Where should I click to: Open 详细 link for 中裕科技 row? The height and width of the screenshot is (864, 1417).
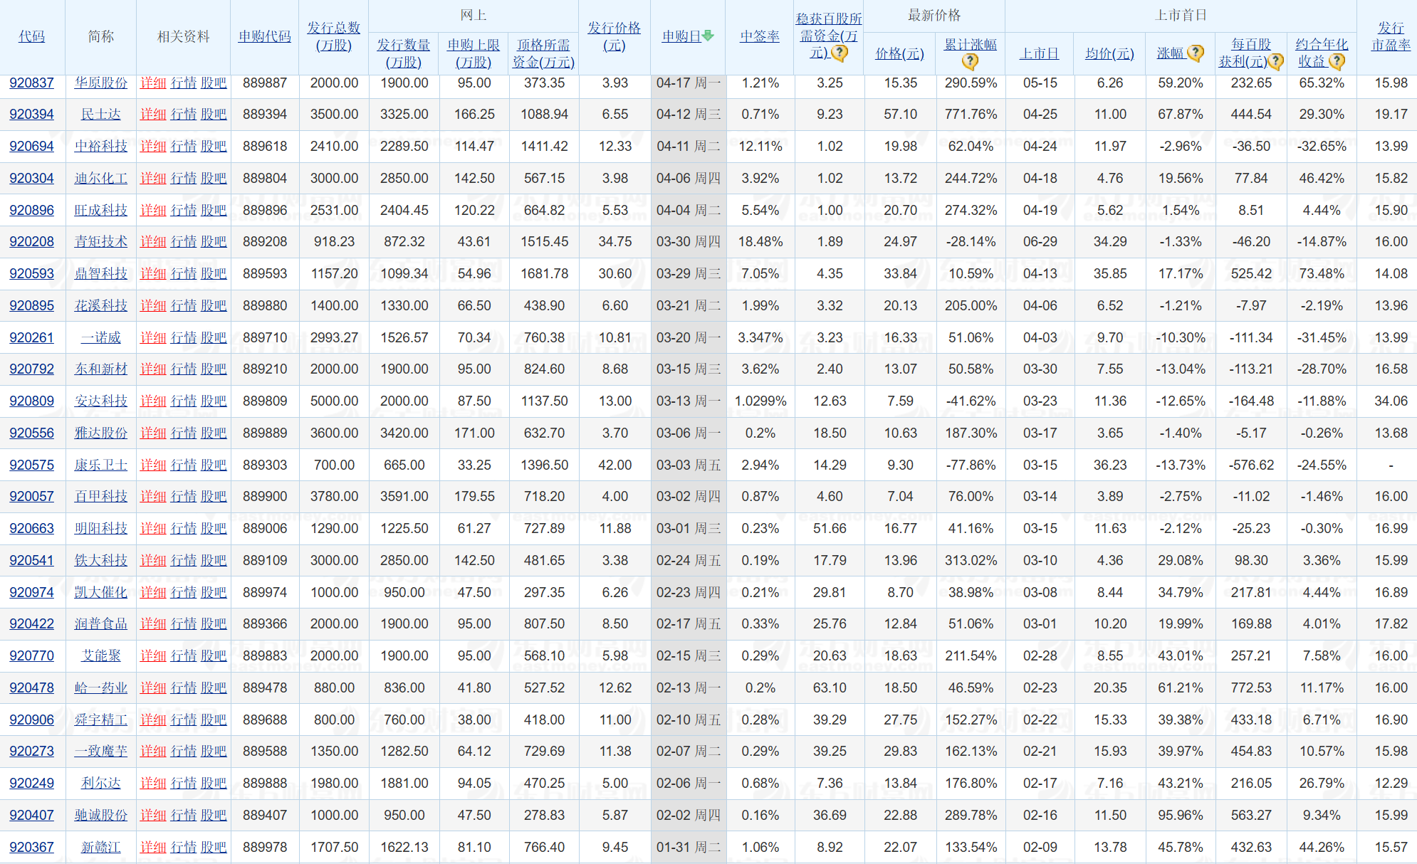tap(152, 147)
